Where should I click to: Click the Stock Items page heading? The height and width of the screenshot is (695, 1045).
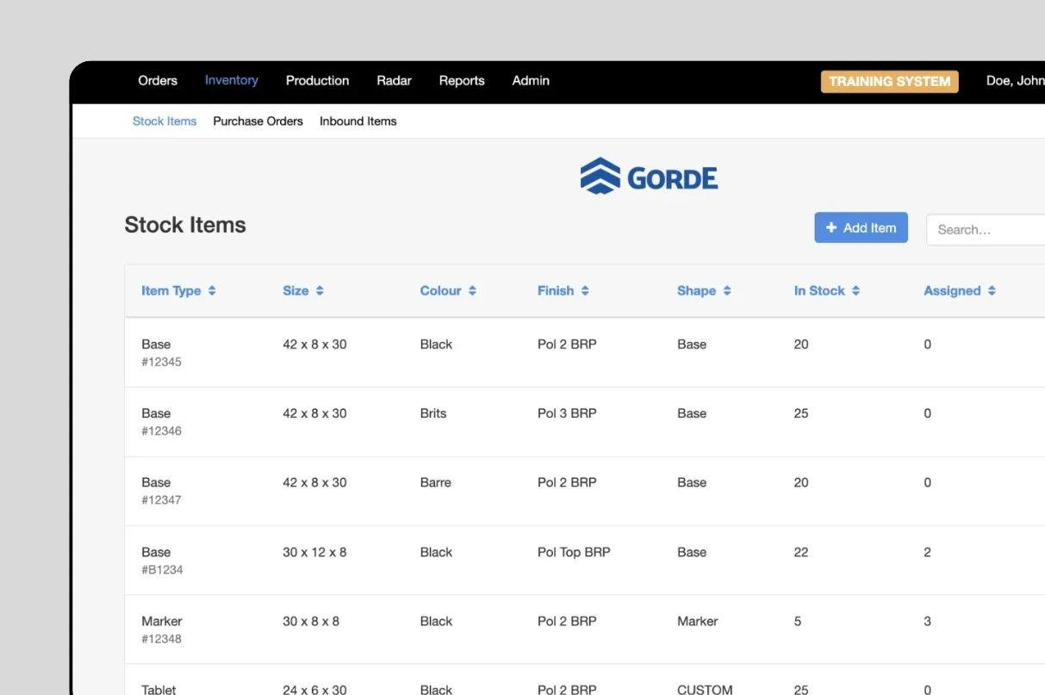click(x=185, y=225)
